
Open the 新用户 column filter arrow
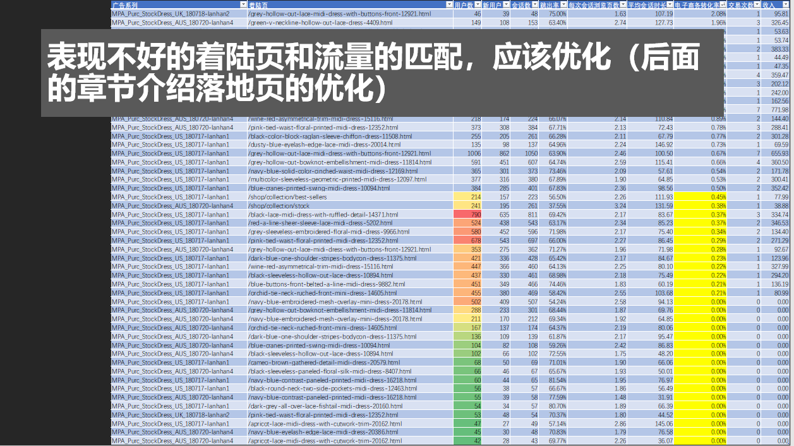pos(506,4)
